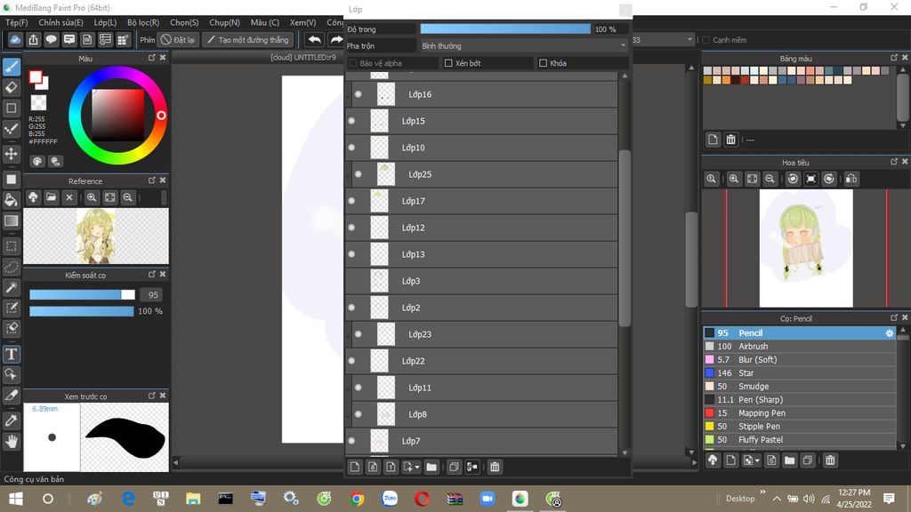Image resolution: width=911 pixels, height=512 pixels.
Task: Click the Redo arrow in toolbar
Action: (x=335, y=39)
